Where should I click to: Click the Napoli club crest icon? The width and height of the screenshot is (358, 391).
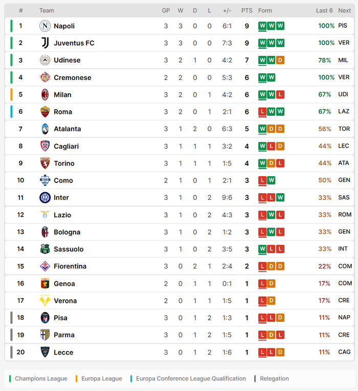[45, 26]
